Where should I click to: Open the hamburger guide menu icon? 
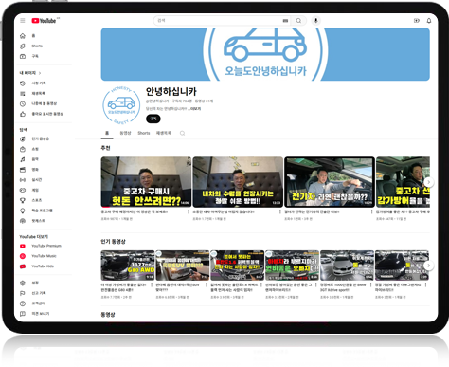(x=23, y=21)
